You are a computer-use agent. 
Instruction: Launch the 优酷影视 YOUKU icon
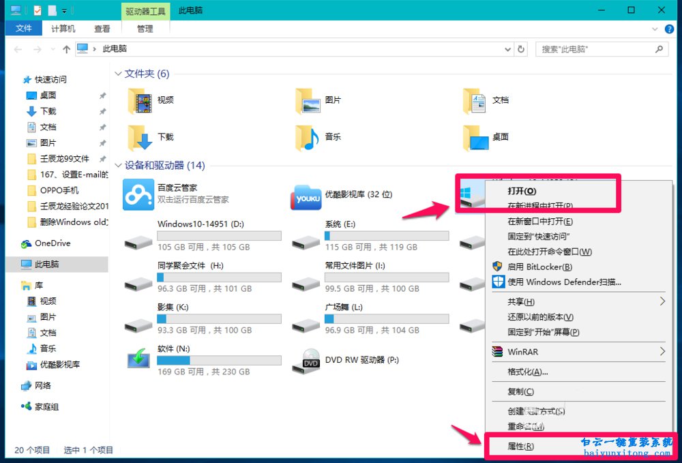pos(306,194)
